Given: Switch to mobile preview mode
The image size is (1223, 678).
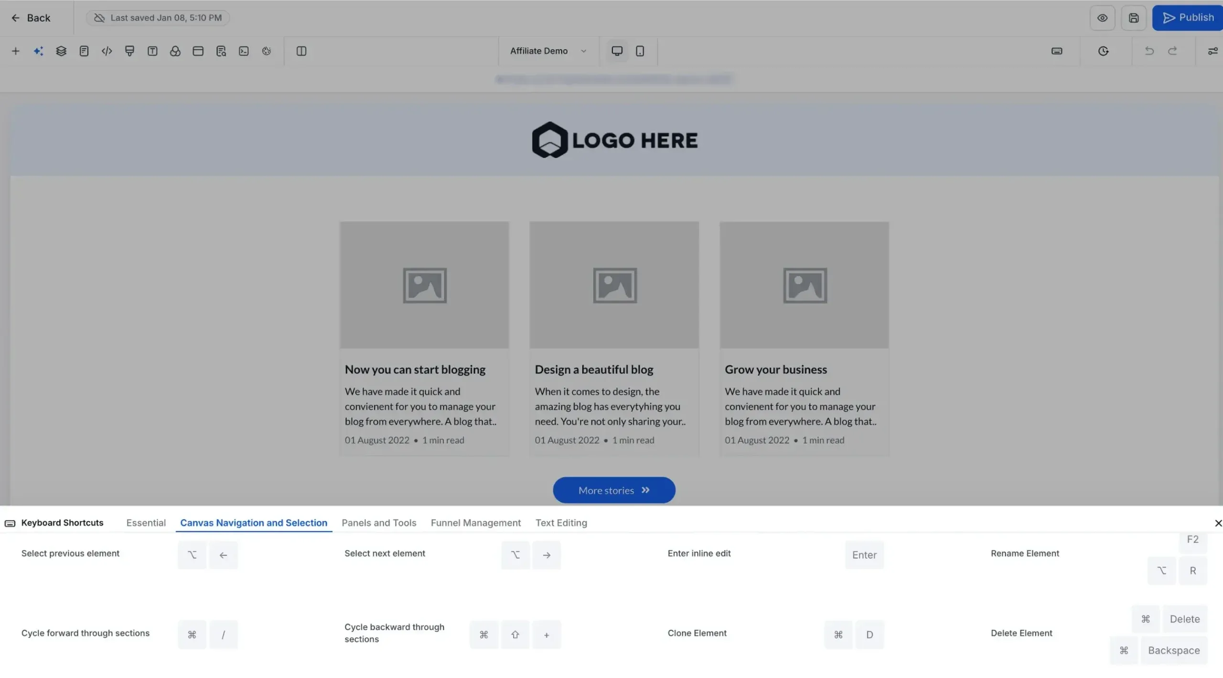Looking at the screenshot, I should (640, 51).
